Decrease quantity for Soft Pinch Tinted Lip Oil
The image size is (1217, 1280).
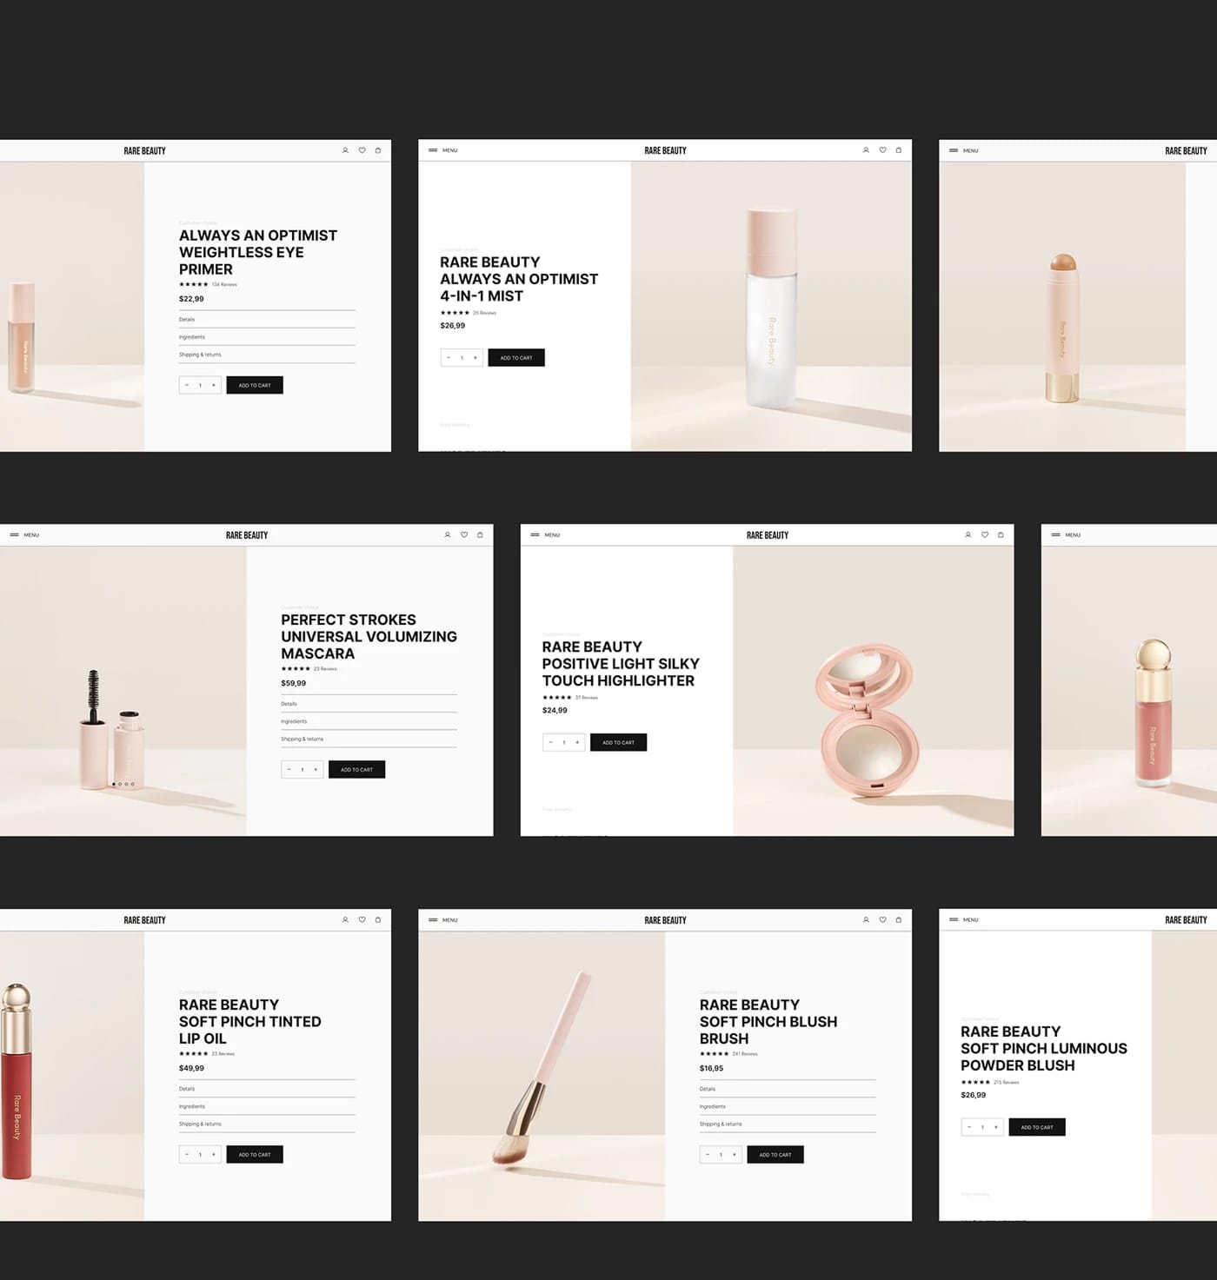pos(187,1155)
